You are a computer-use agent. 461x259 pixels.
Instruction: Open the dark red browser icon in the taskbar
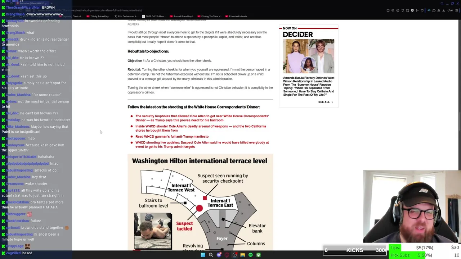click(x=227, y=255)
